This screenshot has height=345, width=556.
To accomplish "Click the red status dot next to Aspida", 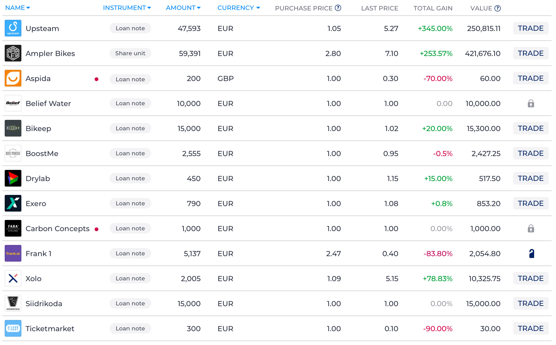I will (x=96, y=79).
